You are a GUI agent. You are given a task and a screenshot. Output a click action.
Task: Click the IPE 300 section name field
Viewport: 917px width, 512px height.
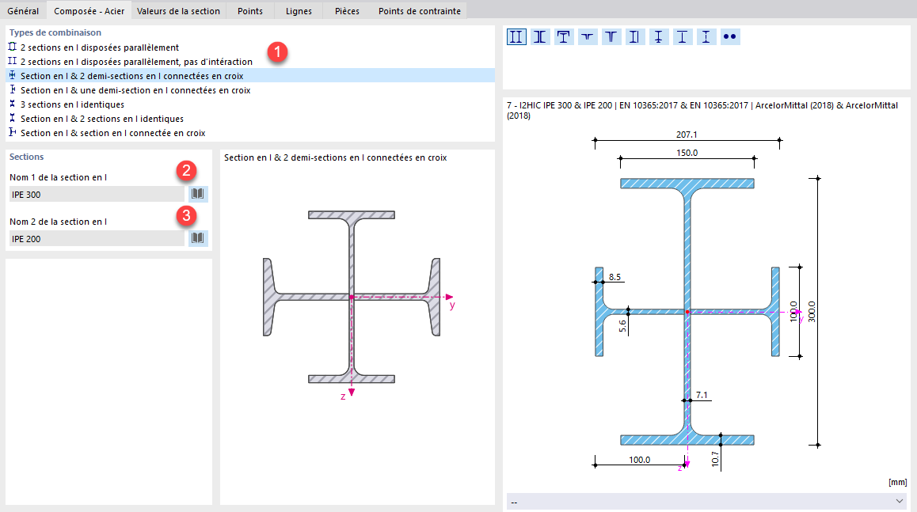(x=97, y=194)
